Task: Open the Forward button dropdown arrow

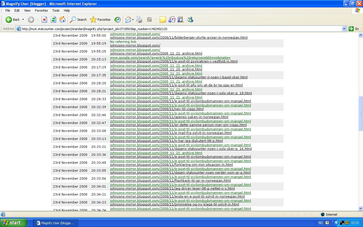Action: pos(37,20)
